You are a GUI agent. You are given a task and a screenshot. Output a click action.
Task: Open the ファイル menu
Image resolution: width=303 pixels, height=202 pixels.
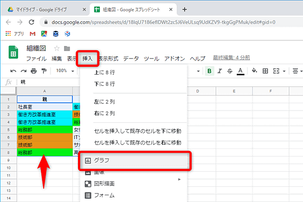(x=36, y=59)
